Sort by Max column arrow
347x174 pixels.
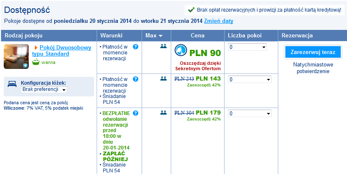coord(160,36)
